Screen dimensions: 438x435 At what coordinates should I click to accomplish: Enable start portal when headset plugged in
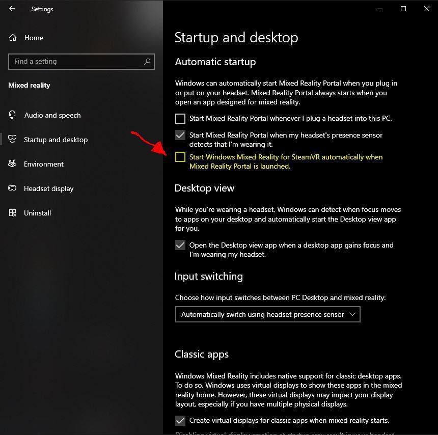[180, 119]
